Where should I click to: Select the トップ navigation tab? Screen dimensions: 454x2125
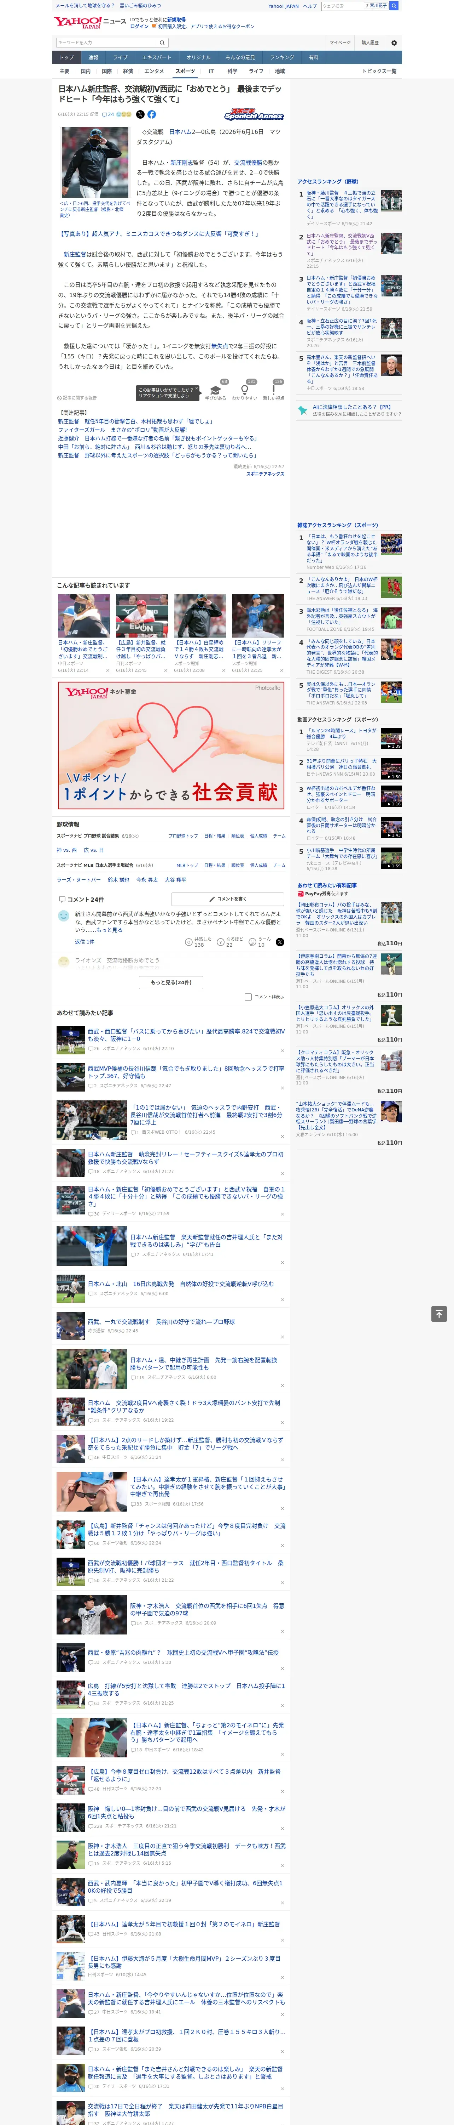coord(67,58)
